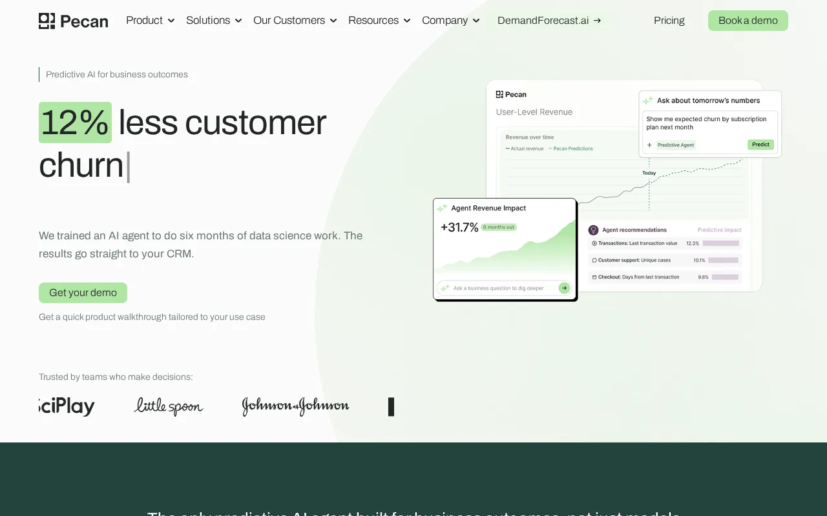
Task: Expand the Product menu chevron
Action: coord(171,21)
